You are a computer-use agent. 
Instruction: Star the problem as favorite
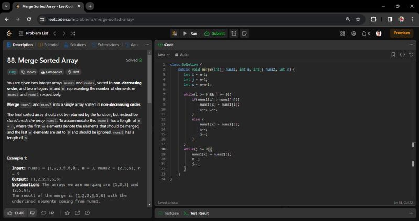67,213
